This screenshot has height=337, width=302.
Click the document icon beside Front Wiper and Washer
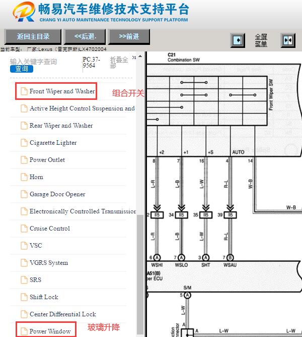(24, 91)
